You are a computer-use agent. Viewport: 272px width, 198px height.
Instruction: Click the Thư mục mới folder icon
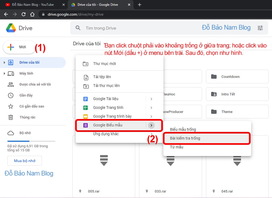pyautogui.click(x=86, y=64)
